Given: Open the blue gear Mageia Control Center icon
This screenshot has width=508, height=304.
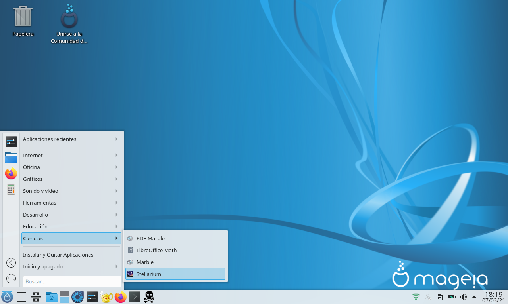Looking at the screenshot, I should click(x=77, y=296).
